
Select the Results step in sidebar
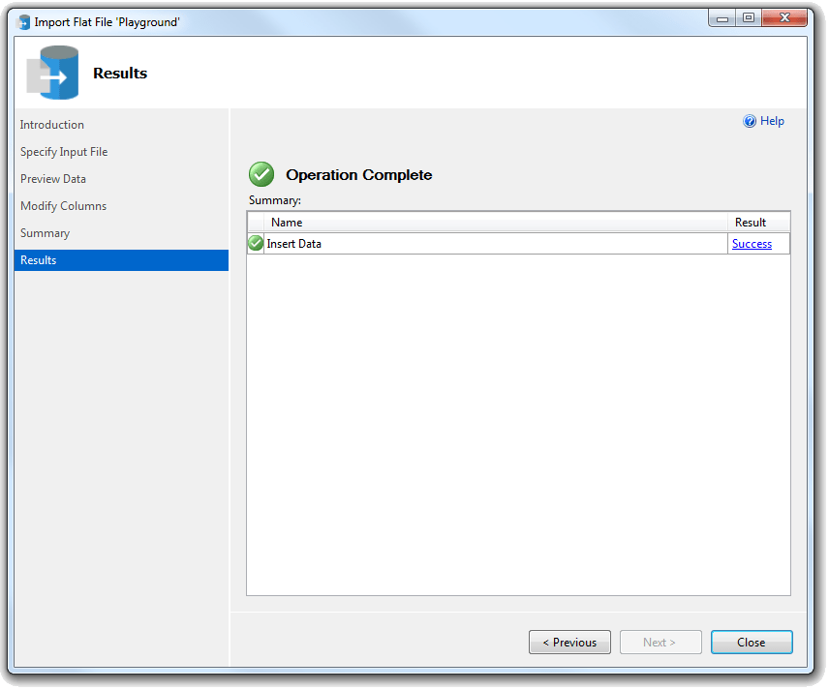(x=122, y=260)
